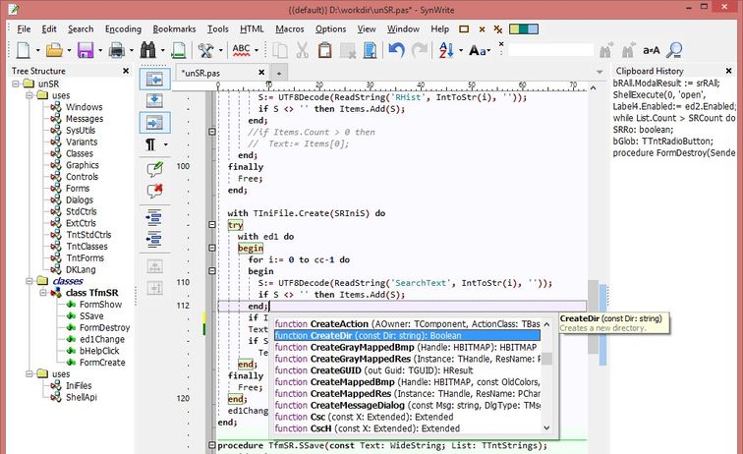Viewport: 743px width, 454px height.
Task: Open the tools wrench-and-screwdriver icon
Action: pos(205,50)
